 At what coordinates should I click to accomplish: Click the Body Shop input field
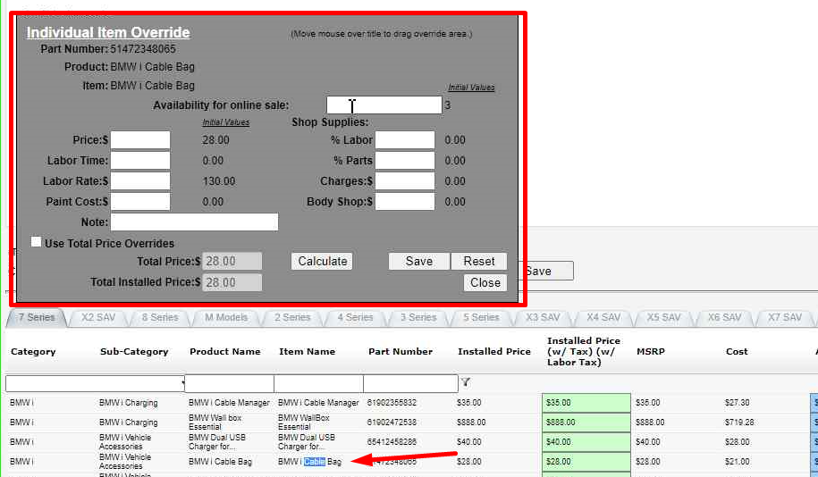[x=405, y=202]
